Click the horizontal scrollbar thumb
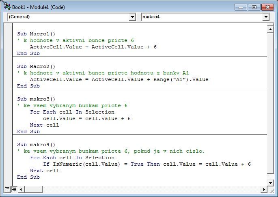 pos(33,189)
